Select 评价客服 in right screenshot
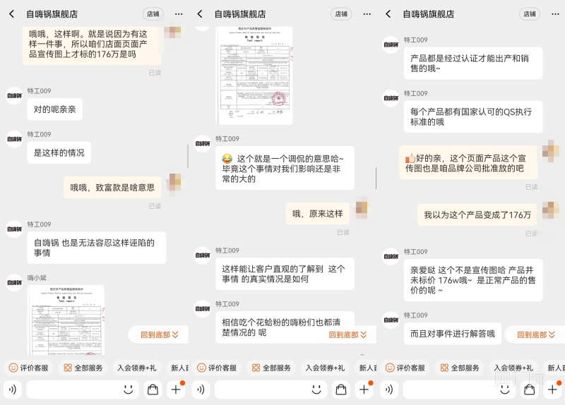This screenshot has width=565, height=405. tap(405, 368)
